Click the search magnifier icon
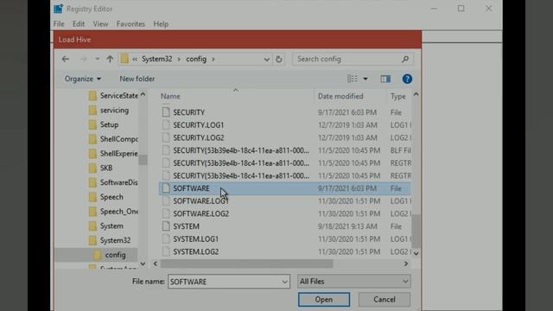The width and height of the screenshot is (553, 311). tap(405, 59)
